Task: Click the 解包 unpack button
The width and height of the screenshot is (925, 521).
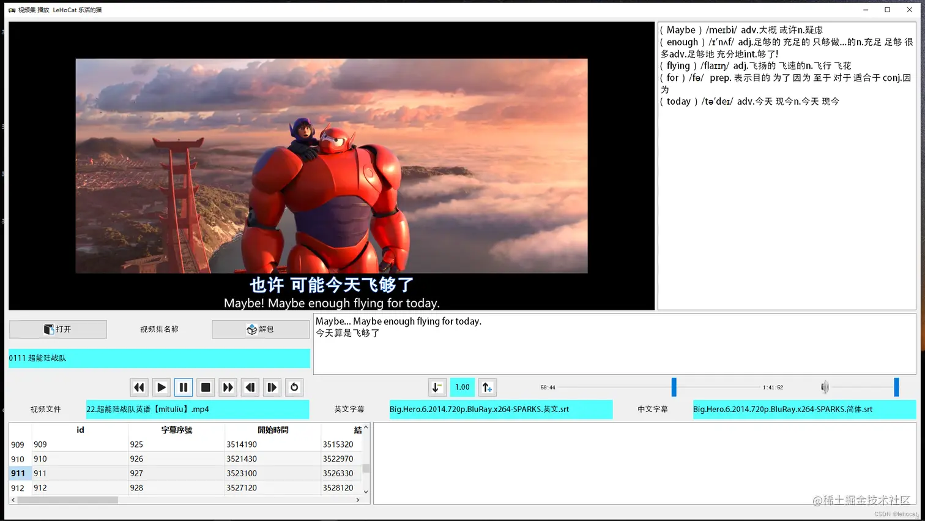Action: 261,329
